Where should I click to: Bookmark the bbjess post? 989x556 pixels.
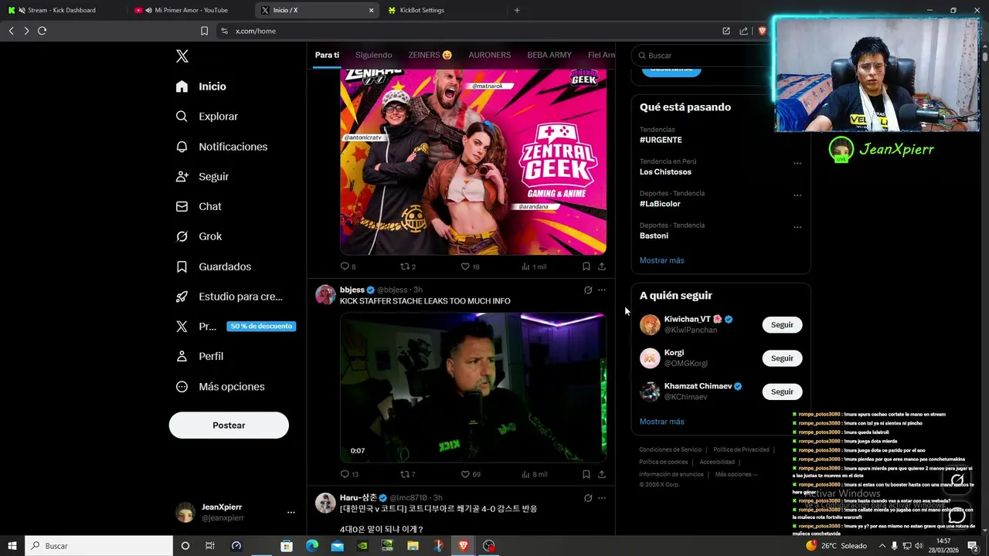(586, 474)
